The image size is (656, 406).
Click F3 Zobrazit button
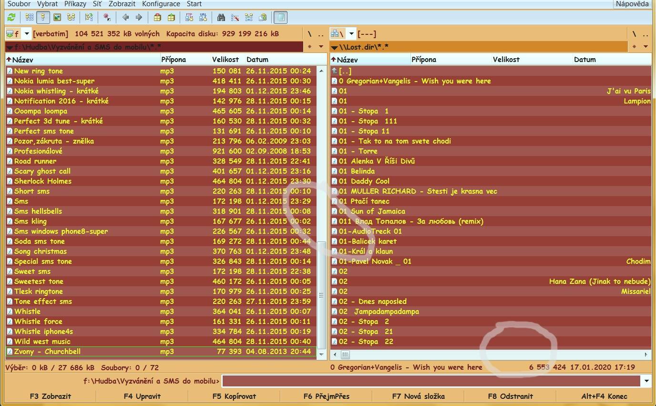point(50,396)
